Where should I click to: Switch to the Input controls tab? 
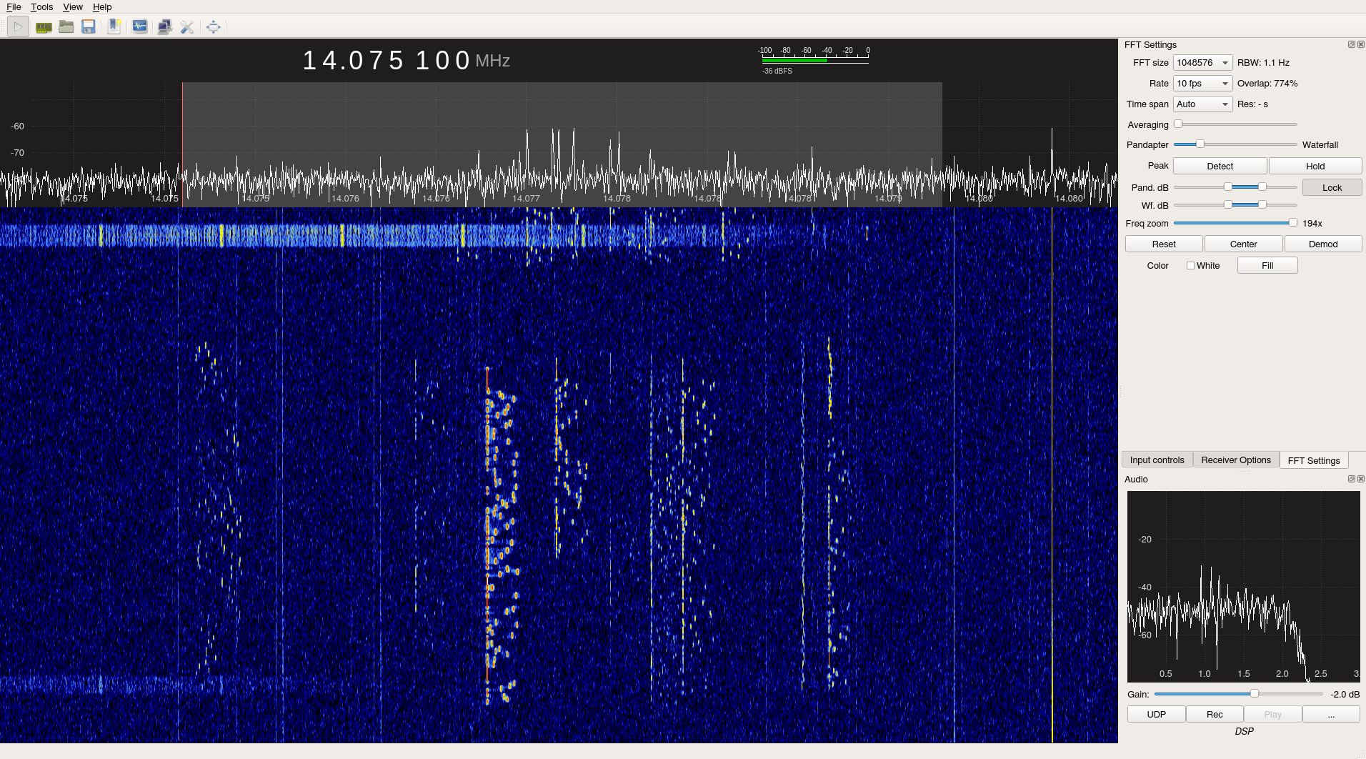pos(1157,460)
